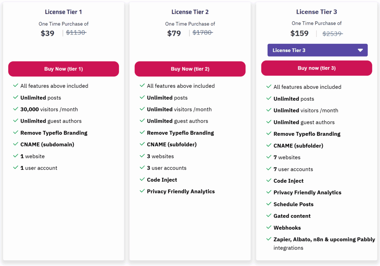380x266 pixels.
Task: Click the check icon next to CNAME (subdomain)
Action: click(x=16, y=144)
